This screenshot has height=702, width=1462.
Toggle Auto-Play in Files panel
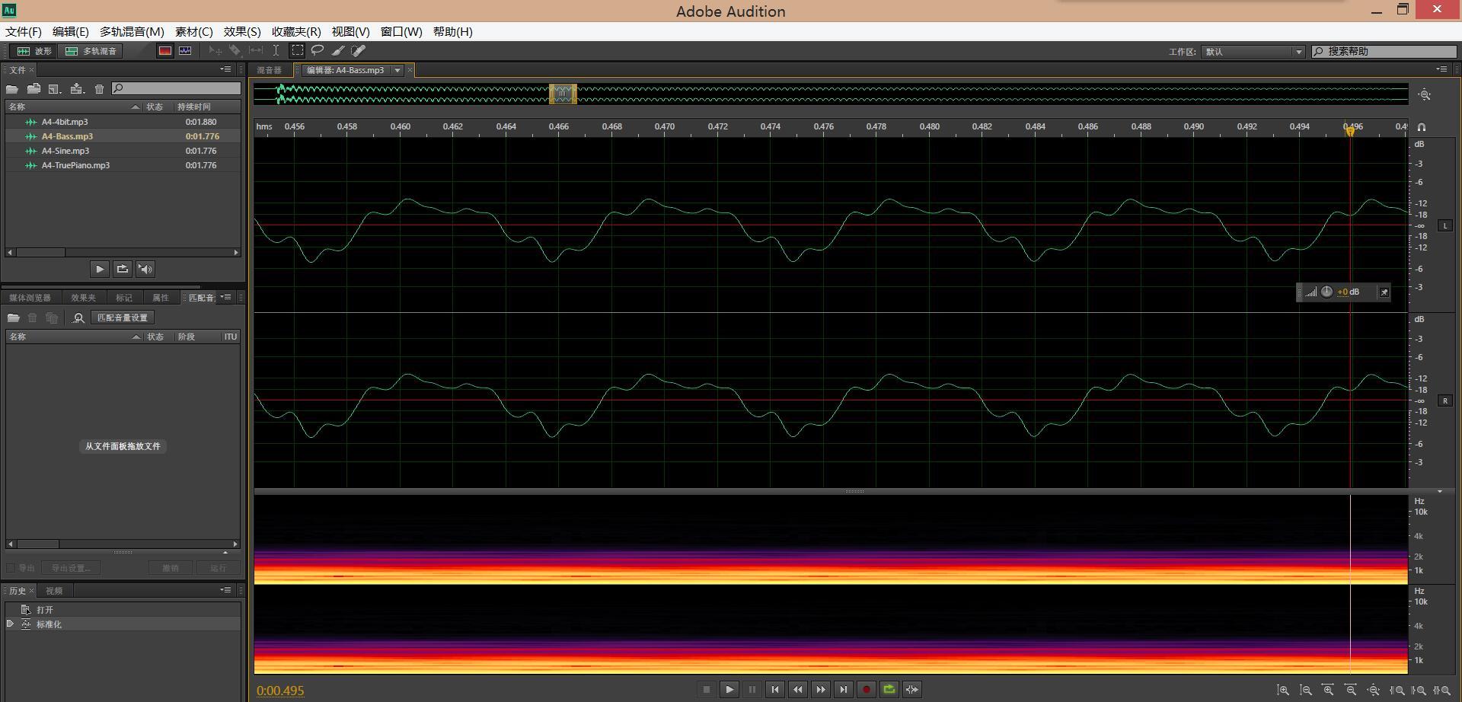click(x=145, y=269)
